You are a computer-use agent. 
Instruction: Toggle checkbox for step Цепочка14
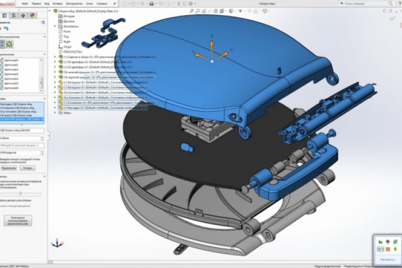1,79
